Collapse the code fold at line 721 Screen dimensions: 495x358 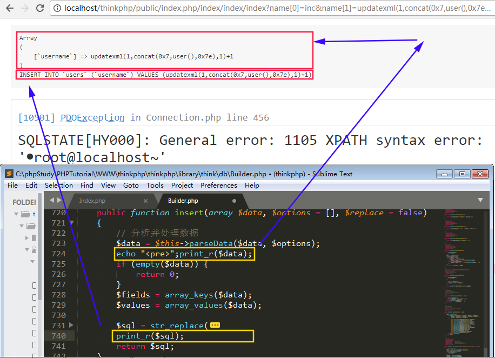(71, 223)
